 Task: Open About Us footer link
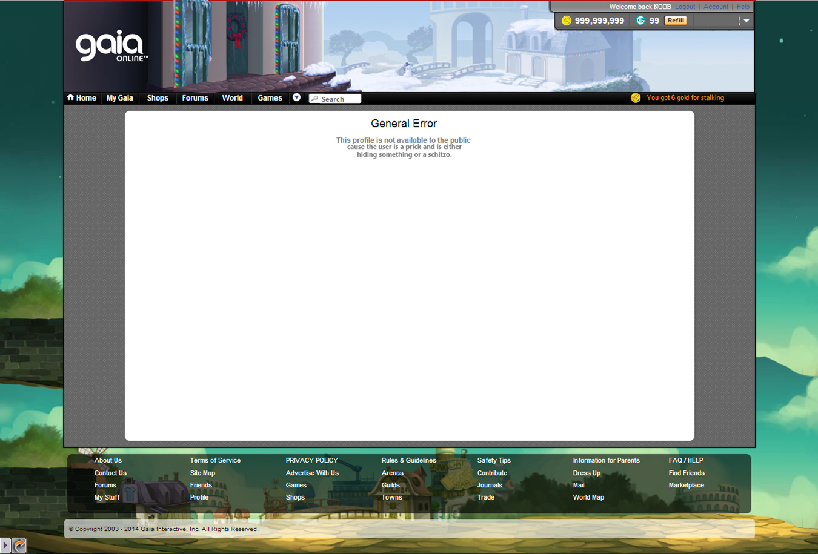point(108,460)
